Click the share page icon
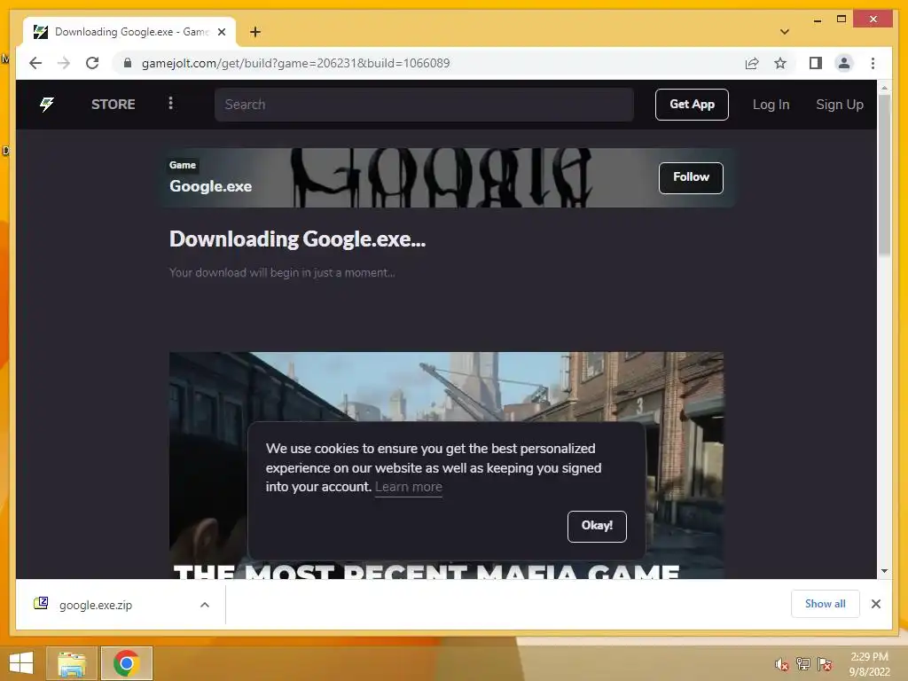The height and width of the screenshot is (681, 908). pyautogui.click(x=752, y=63)
